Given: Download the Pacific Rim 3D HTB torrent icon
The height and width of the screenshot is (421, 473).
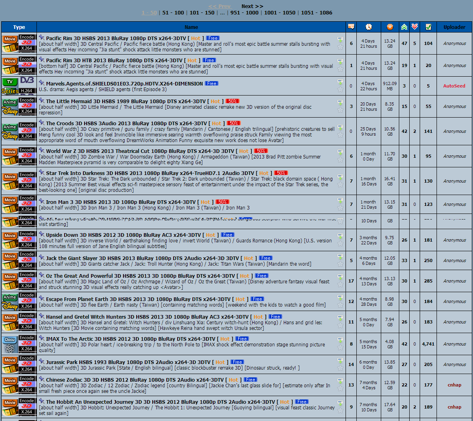Looking at the screenshot, I should pos(340,62).
